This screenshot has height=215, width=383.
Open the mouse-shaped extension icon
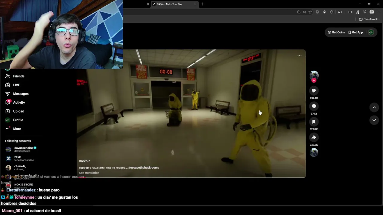pos(324,12)
